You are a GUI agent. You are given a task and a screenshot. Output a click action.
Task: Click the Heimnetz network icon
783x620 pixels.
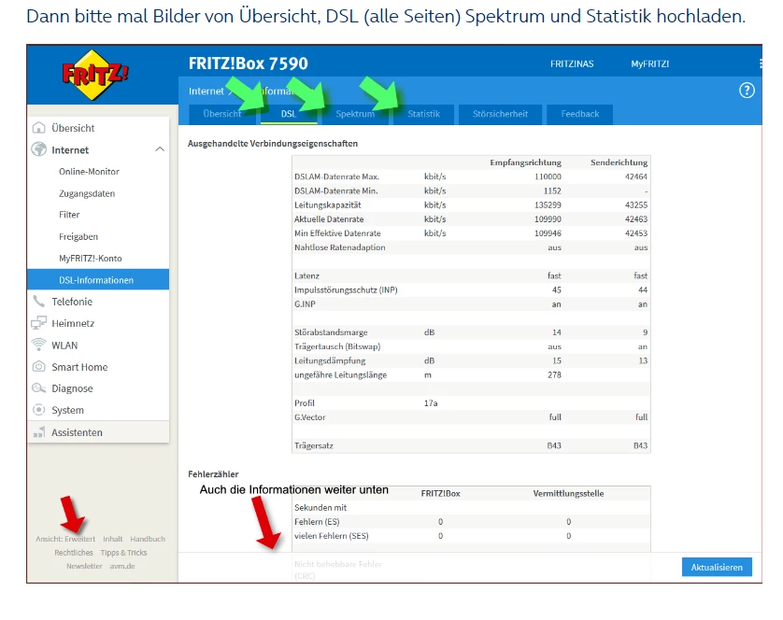click(x=38, y=323)
